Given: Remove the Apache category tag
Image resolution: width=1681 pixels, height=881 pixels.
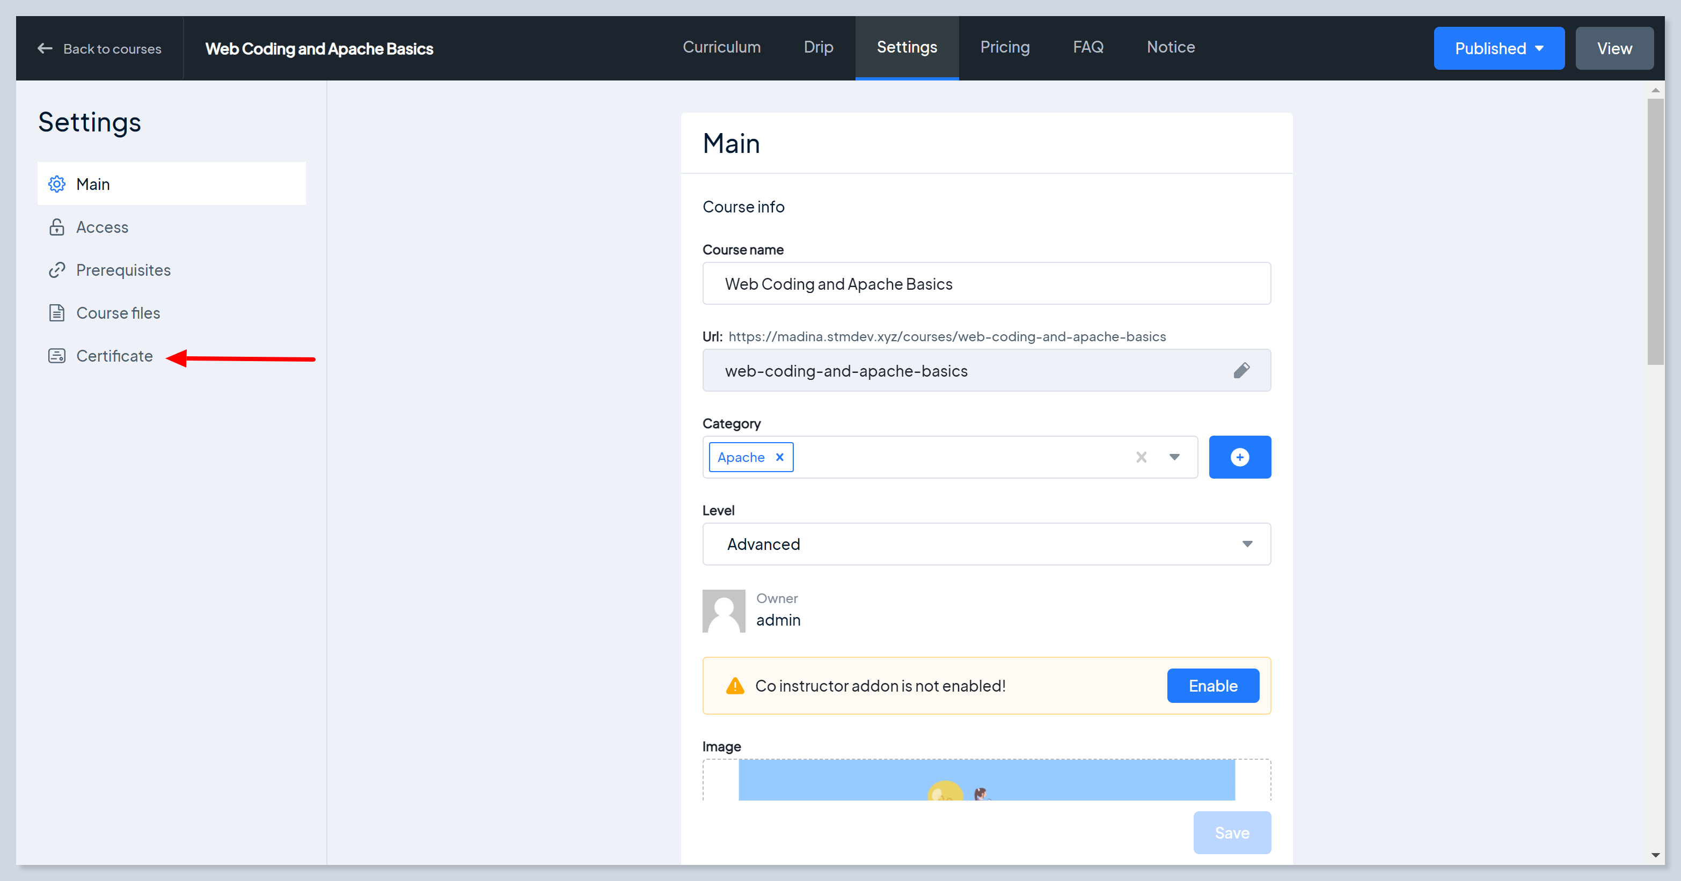Looking at the screenshot, I should point(779,457).
